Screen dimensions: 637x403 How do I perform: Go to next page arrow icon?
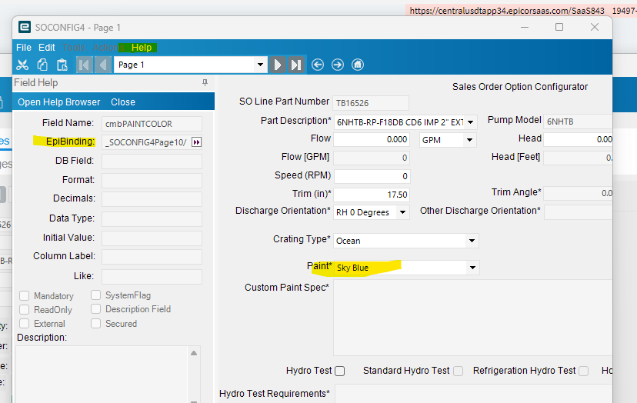pos(278,65)
